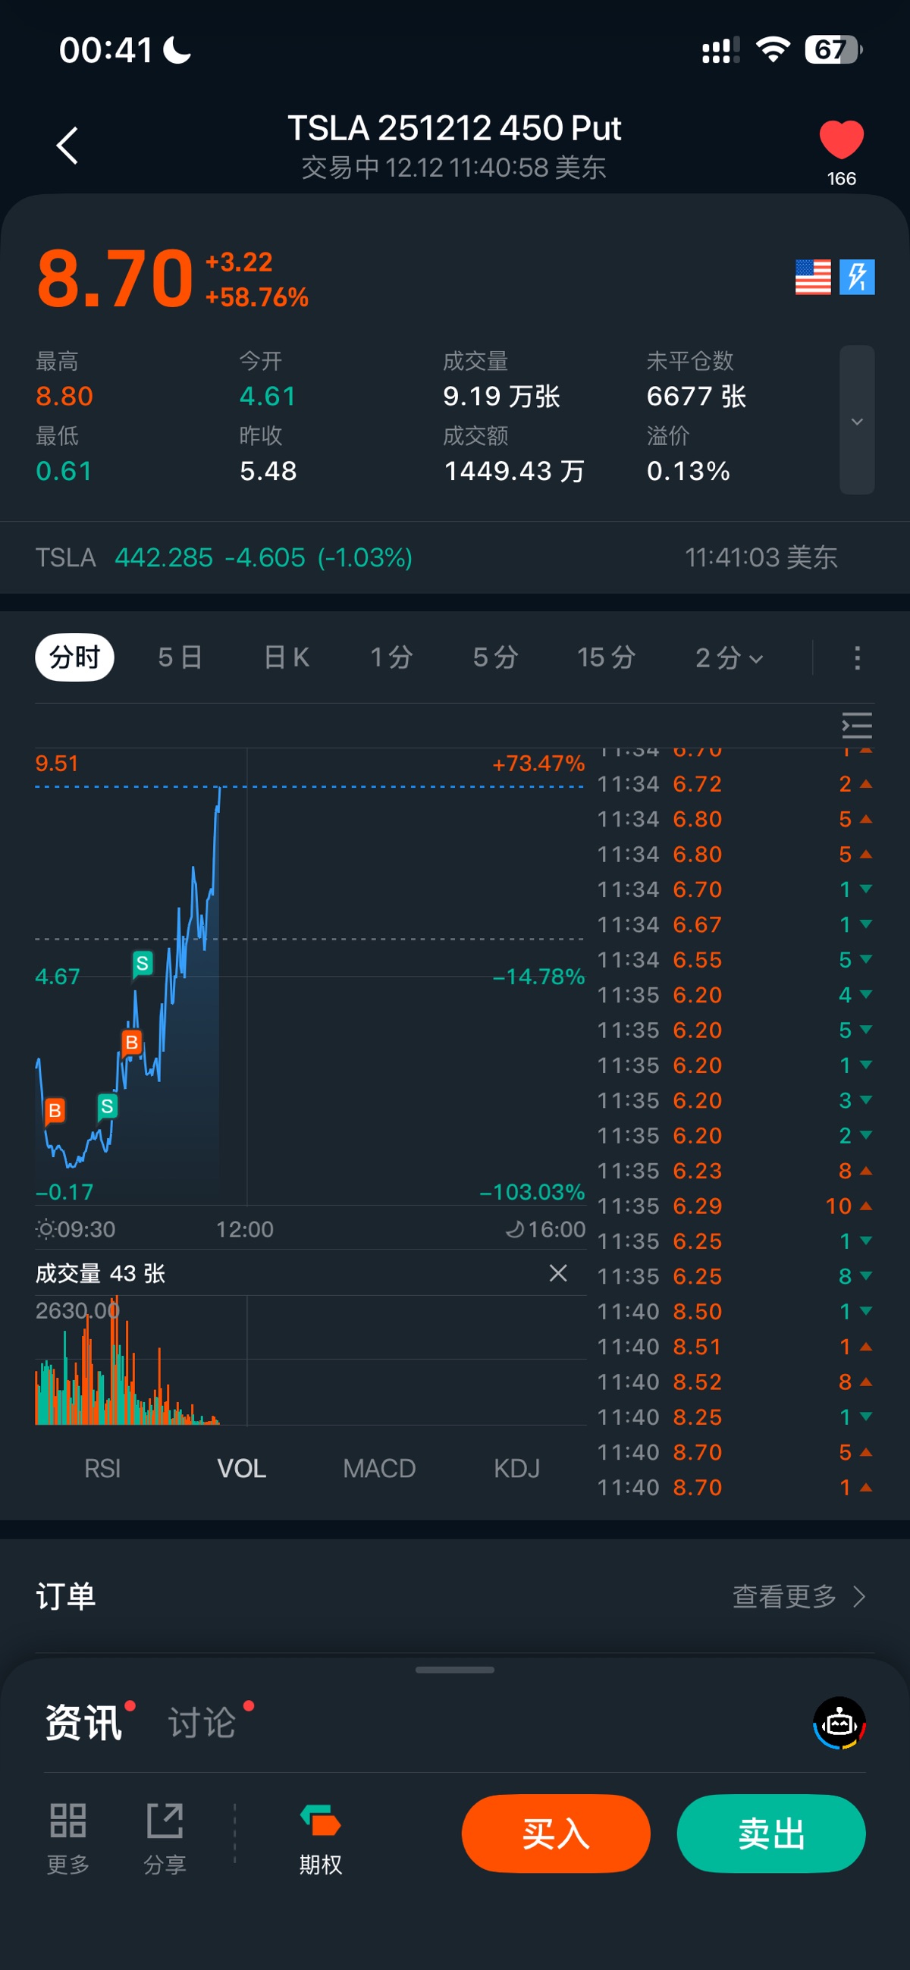Tap the US flag market icon
This screenshot has width=910, height=1970.
coord(812,277)
